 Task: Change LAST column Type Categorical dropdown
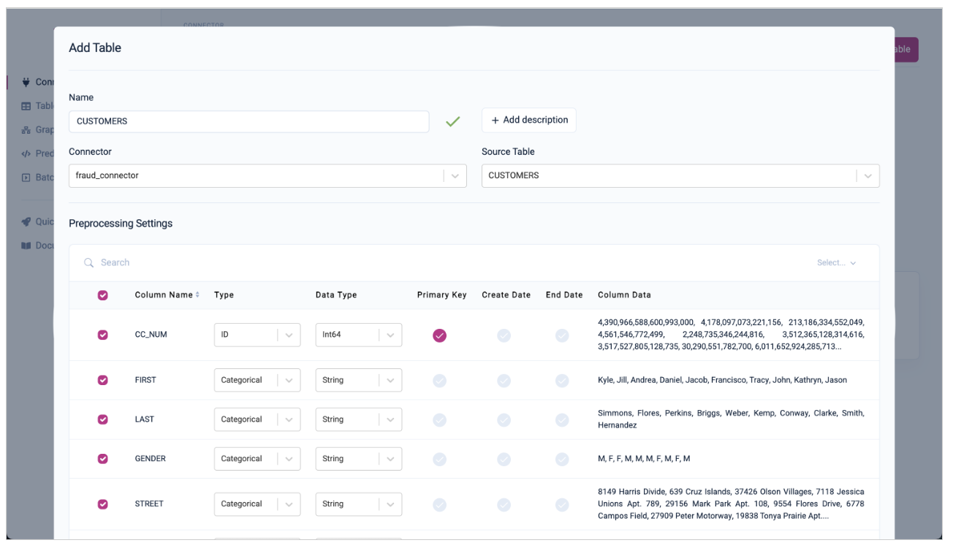tap(257, 419)
